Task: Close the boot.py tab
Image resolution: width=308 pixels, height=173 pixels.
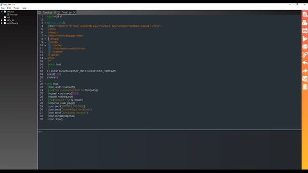Action: [55, 12]
